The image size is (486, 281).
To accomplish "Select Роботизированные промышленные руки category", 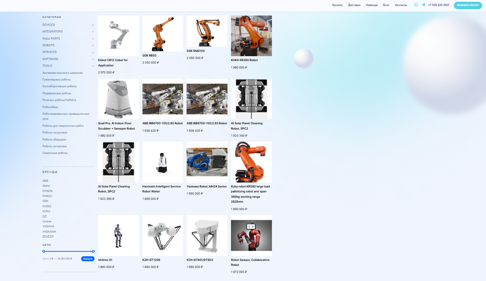I will [x=66, y=116].
